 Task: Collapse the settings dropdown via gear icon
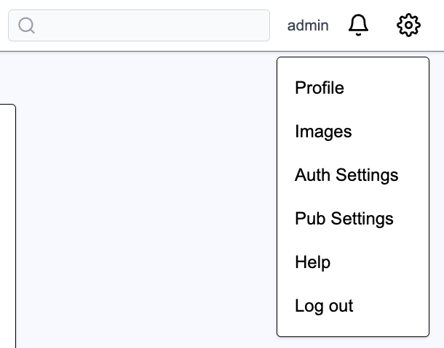(408, 25)
